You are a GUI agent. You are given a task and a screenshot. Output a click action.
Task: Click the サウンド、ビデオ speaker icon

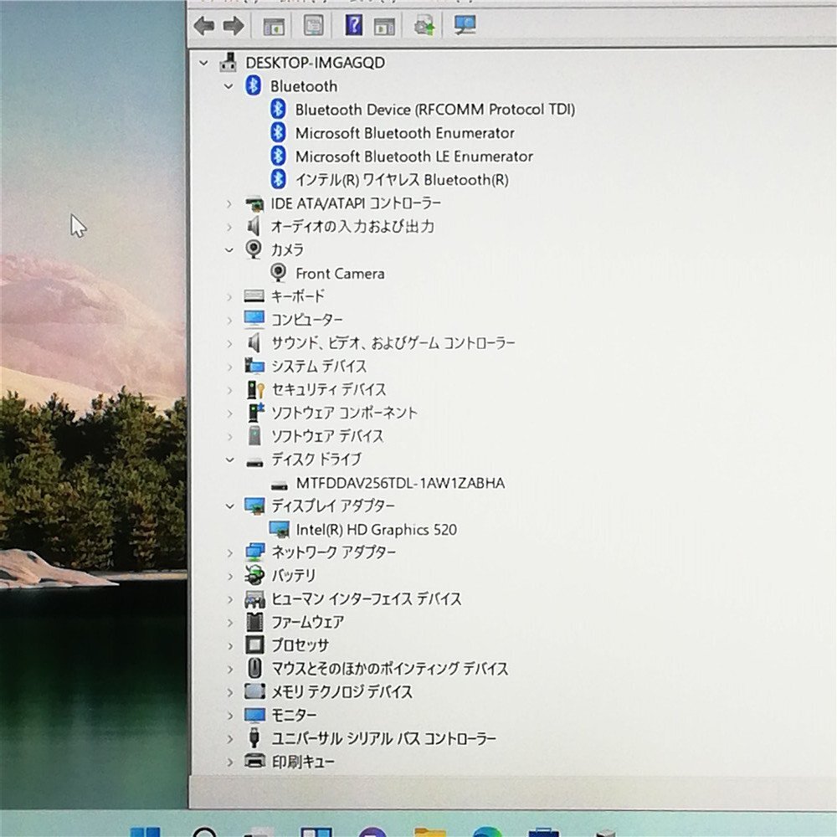pos(254,342)
